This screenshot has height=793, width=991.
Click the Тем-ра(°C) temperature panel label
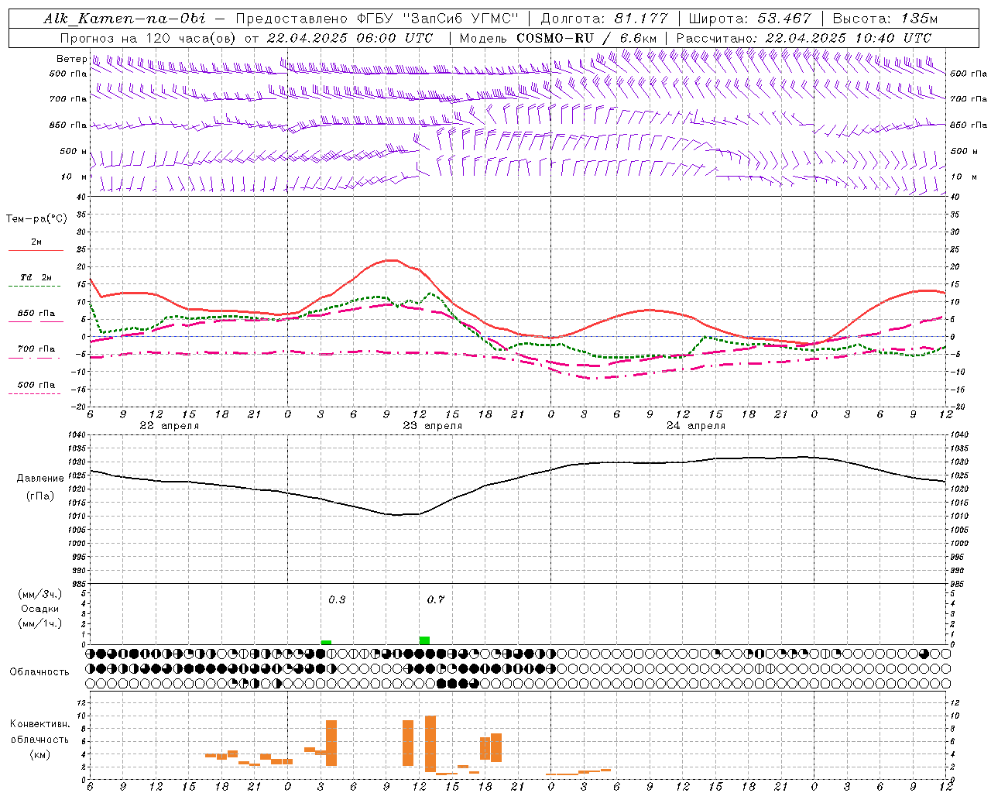point(36,219)
